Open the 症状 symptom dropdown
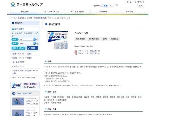 point(27,43)
